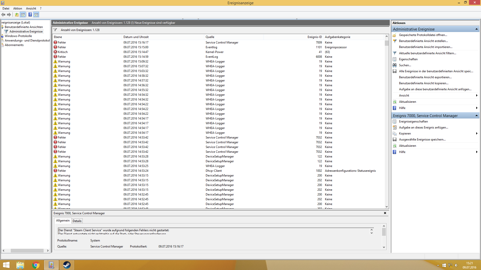Select the Dhcp-Client Fehler event row
Image resolution: width=481 pixels, height=270 pixels.
pyautogui.click(x=218, y=171)
